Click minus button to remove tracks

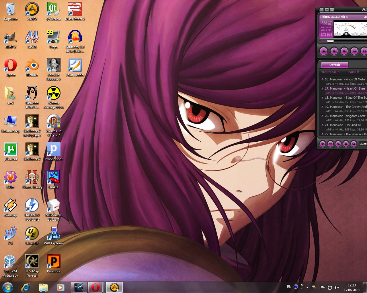coord(330,144)
